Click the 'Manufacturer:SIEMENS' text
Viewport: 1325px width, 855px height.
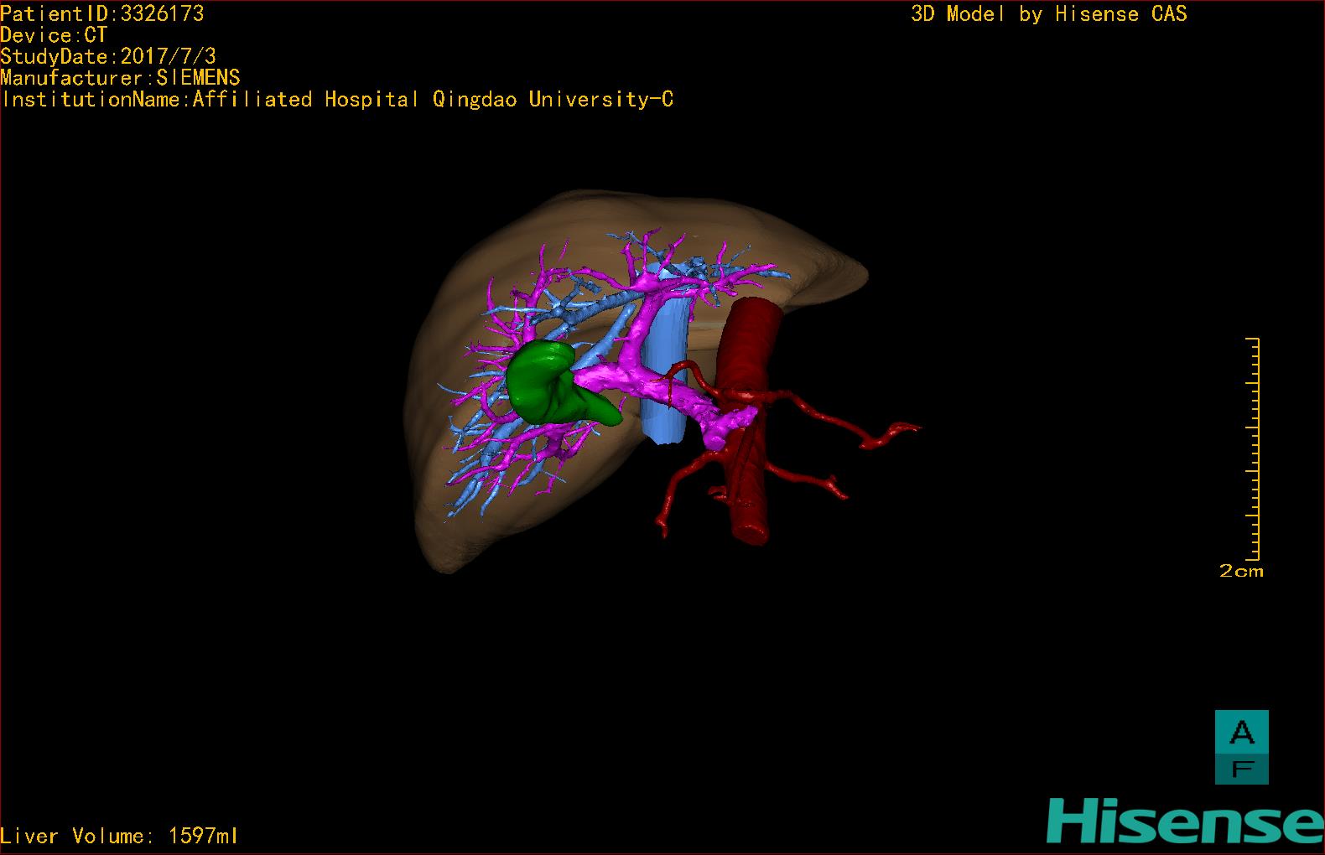[121, 78]
